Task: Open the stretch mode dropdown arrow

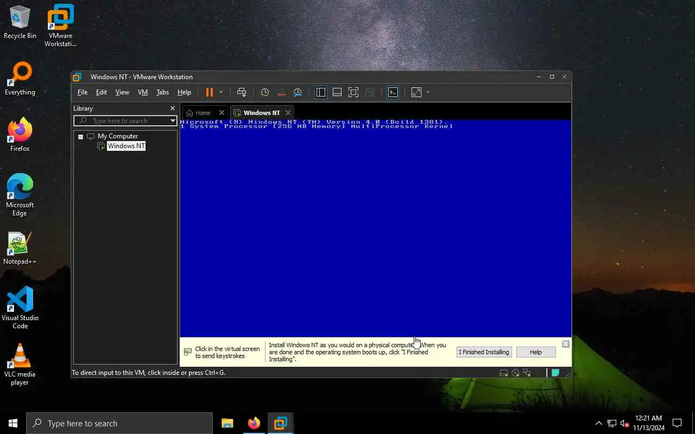Action: 428,92
